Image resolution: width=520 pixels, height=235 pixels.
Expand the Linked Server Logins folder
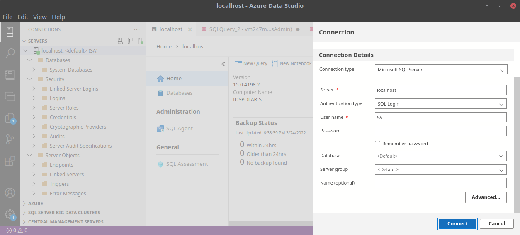click(x=34, y=89)
